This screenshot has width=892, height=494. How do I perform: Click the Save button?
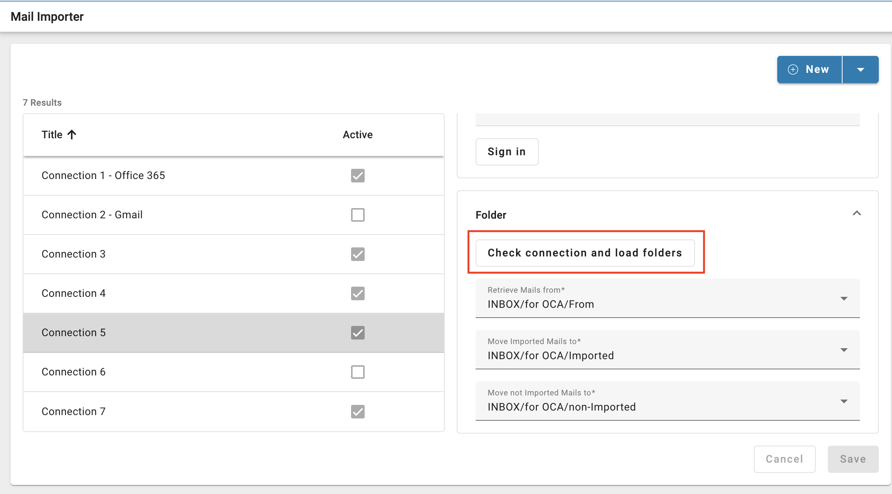[853, 459]
